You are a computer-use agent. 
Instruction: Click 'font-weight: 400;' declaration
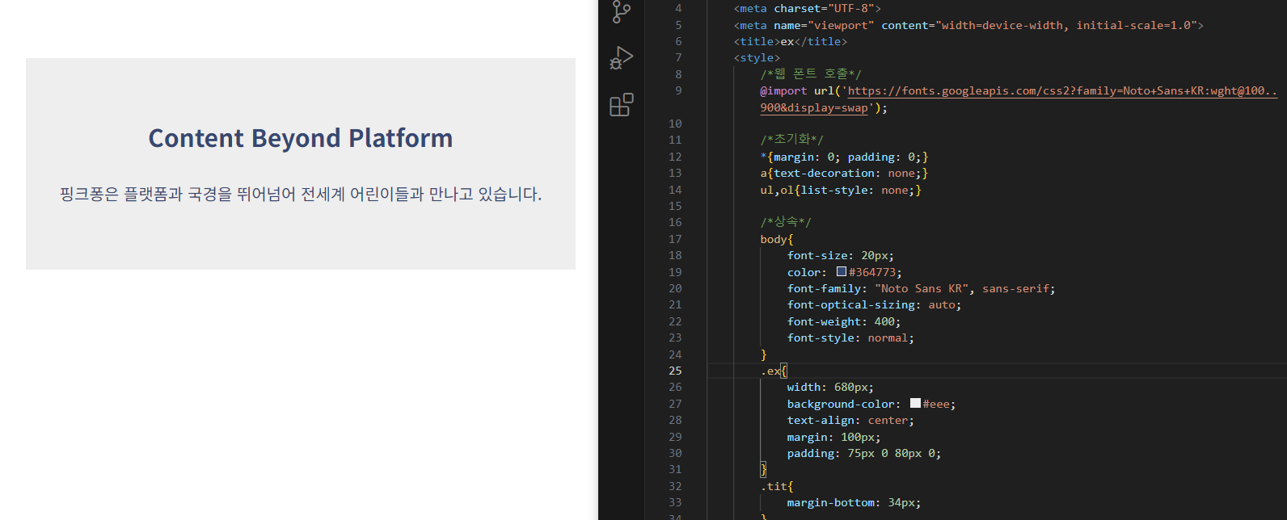pos(843,321)
